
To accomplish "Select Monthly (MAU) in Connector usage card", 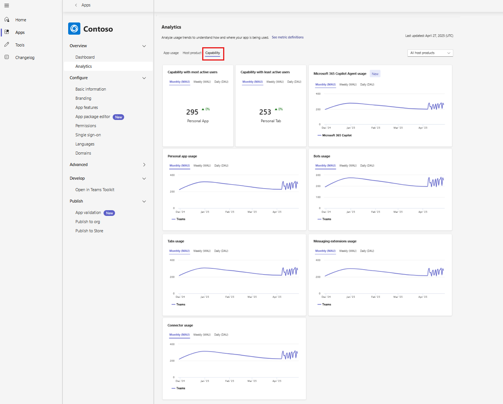I will pos(179,335).
